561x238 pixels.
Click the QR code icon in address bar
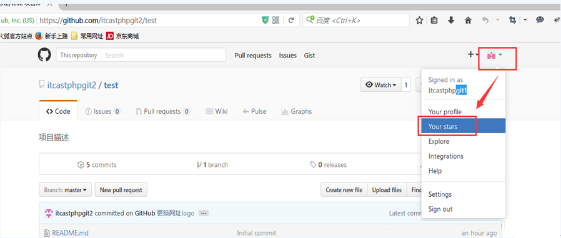276,21
